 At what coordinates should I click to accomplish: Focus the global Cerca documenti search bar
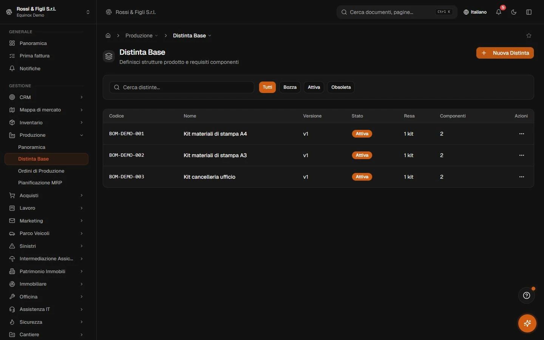[x=397, y=12]
